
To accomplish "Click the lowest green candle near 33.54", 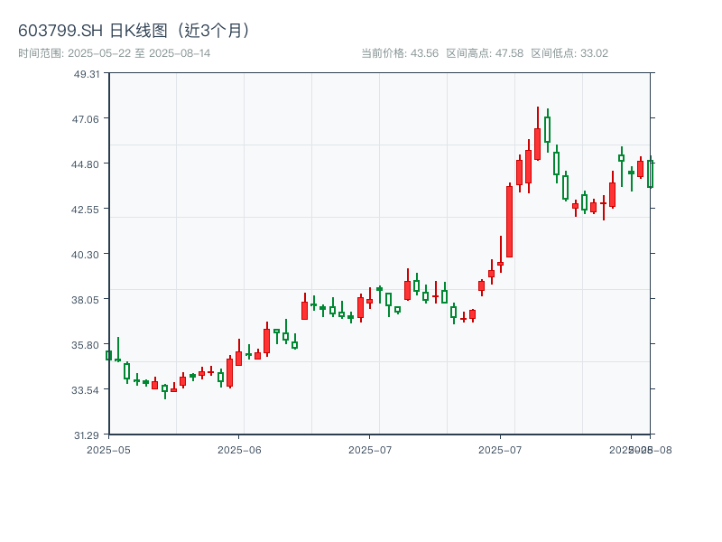I will pyautogui.click(x=165, y=390).
